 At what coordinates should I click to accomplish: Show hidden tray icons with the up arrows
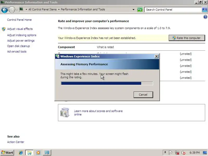(x=165, y=152)
